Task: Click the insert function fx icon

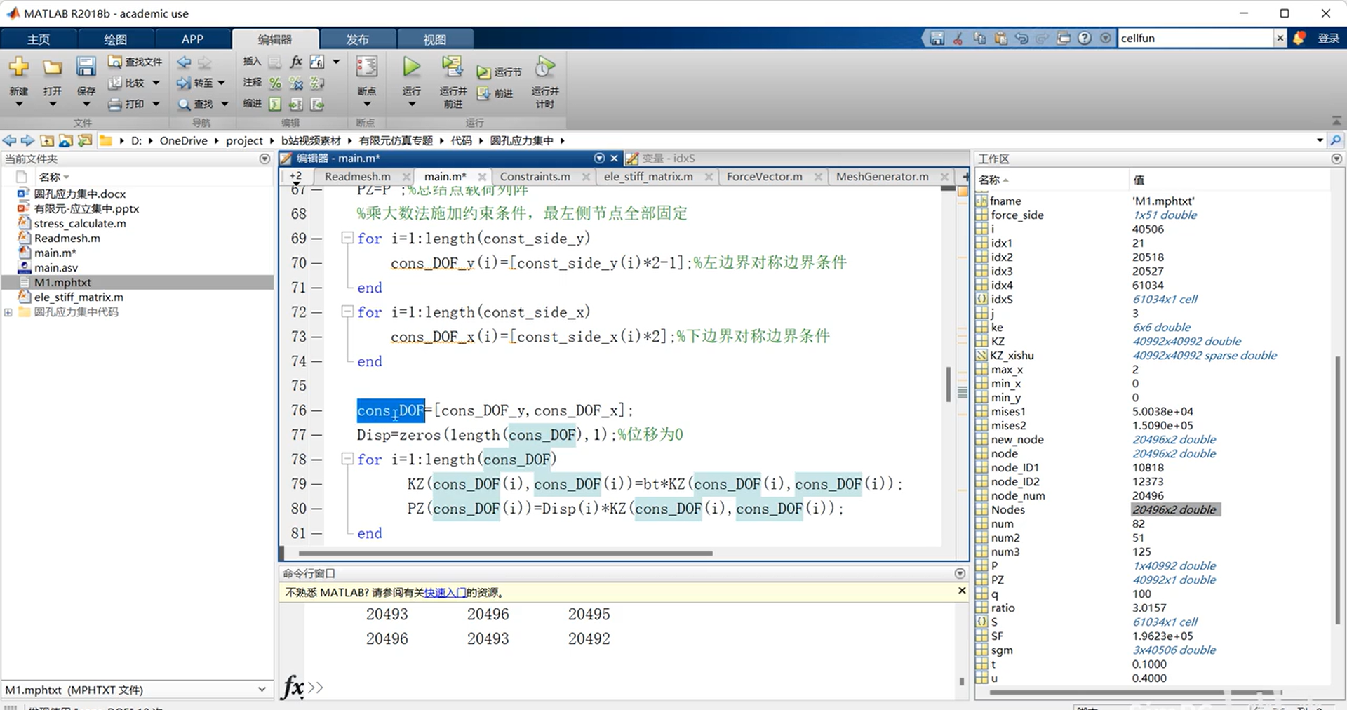Action: 296,62
